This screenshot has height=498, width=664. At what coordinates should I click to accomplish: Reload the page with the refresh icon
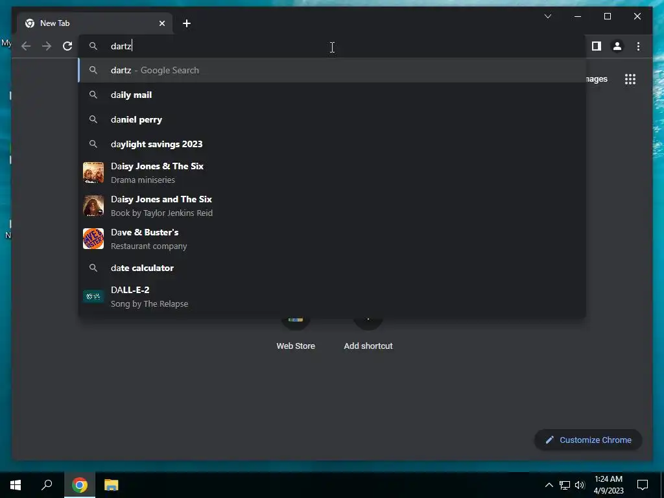pos(67,46)
